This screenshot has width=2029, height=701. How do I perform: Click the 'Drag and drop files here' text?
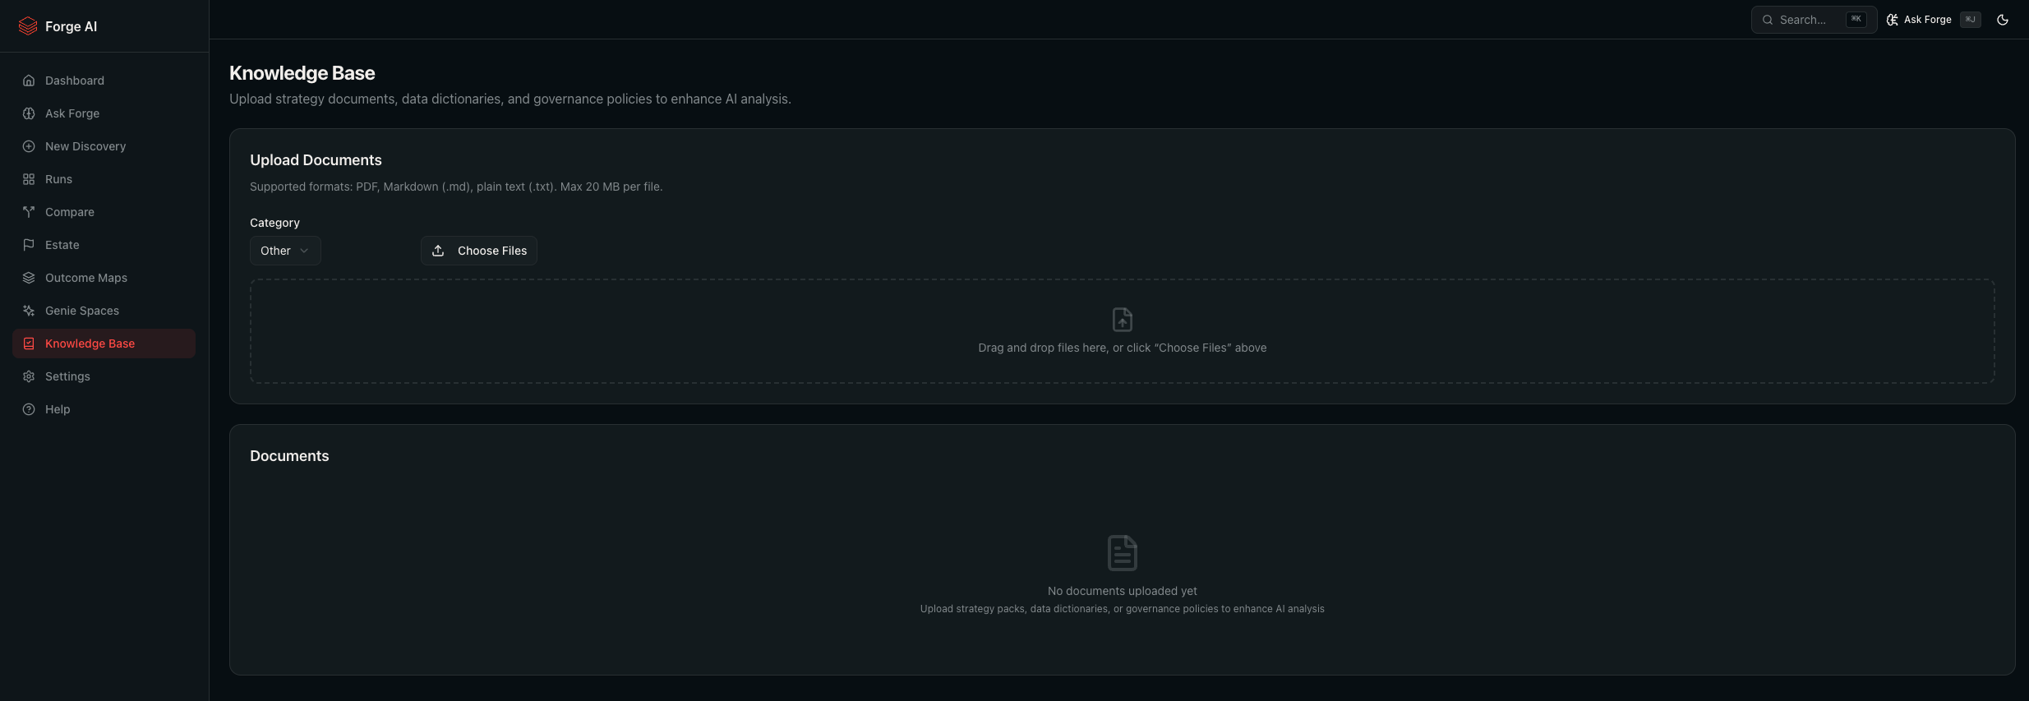(1123, 348)
